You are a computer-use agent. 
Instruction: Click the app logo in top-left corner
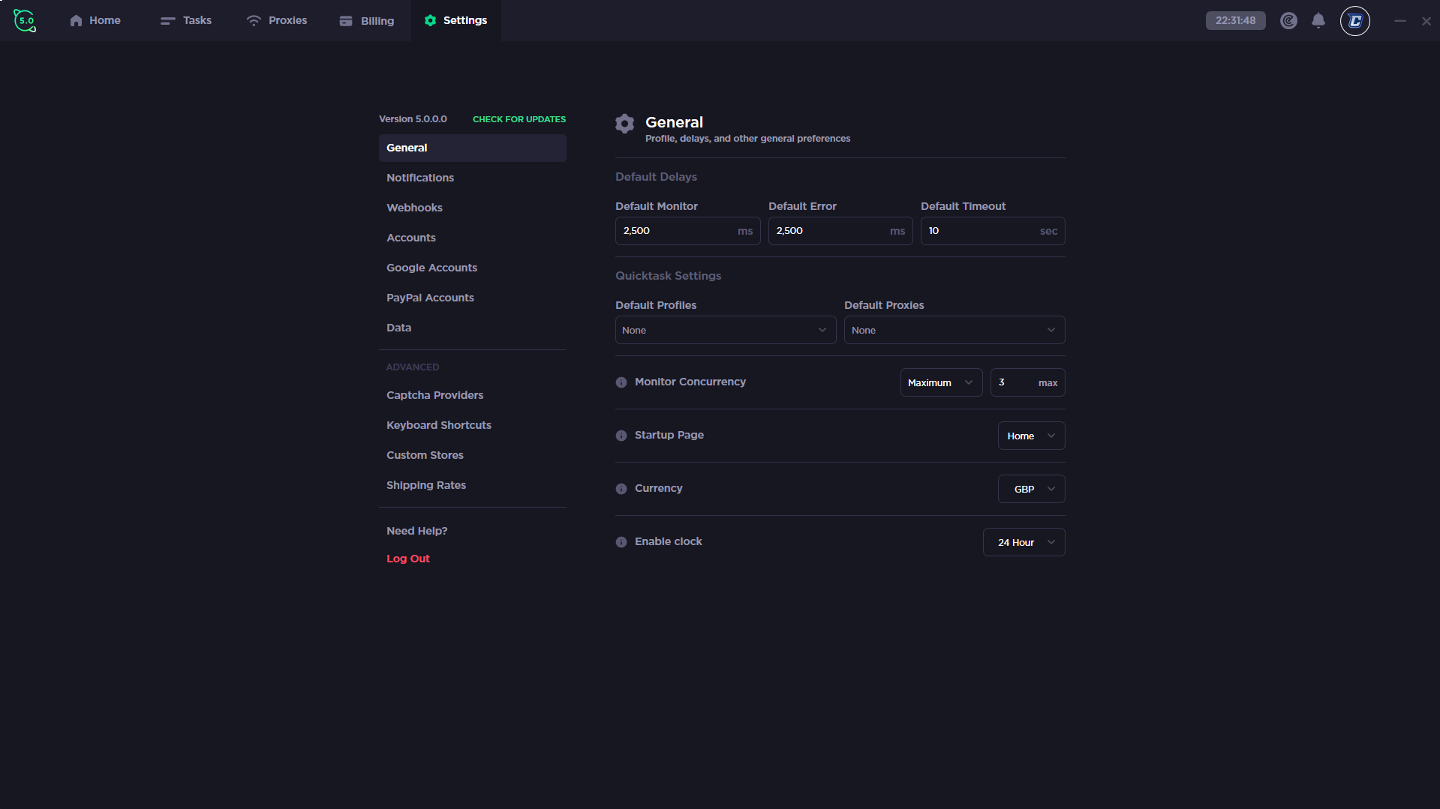(x=25, y=20)
